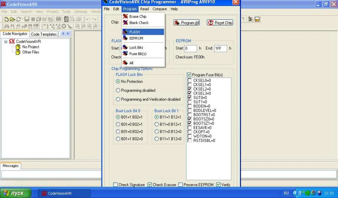Toggle the Program Fuse Bit(s) checkbox
The height and width of the screenshot is (198, 338).
(189, 75)
